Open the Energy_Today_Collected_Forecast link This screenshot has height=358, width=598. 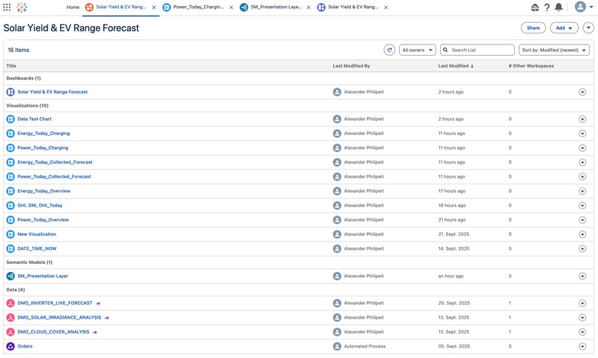(55, 162)
